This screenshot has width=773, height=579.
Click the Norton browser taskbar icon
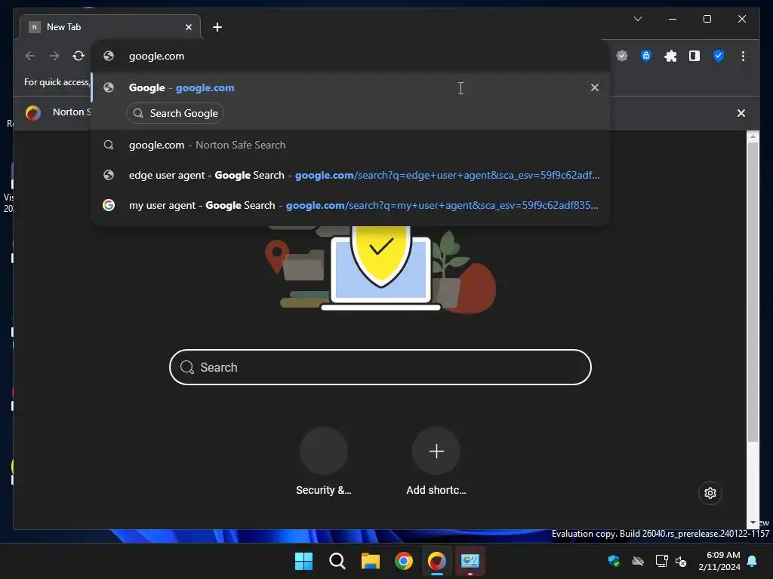coord(437,561)
